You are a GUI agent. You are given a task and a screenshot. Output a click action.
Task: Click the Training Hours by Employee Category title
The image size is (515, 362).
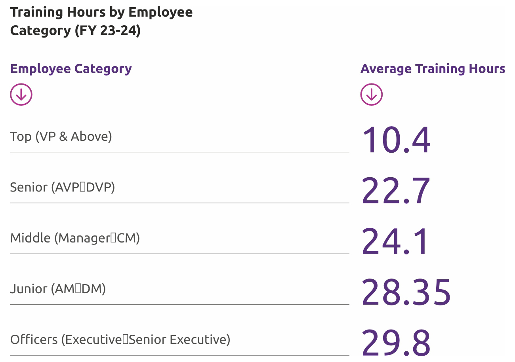(101, 21)
